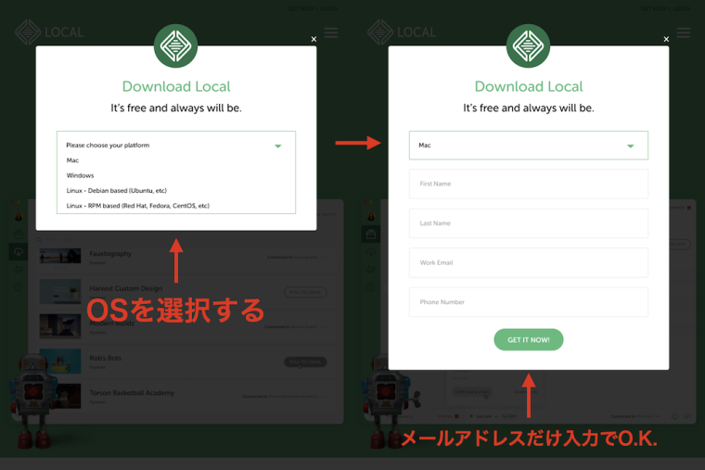Click 'Please choose your platform' dropdown
This screenshot has height=470, width=705.
(176, 146)
